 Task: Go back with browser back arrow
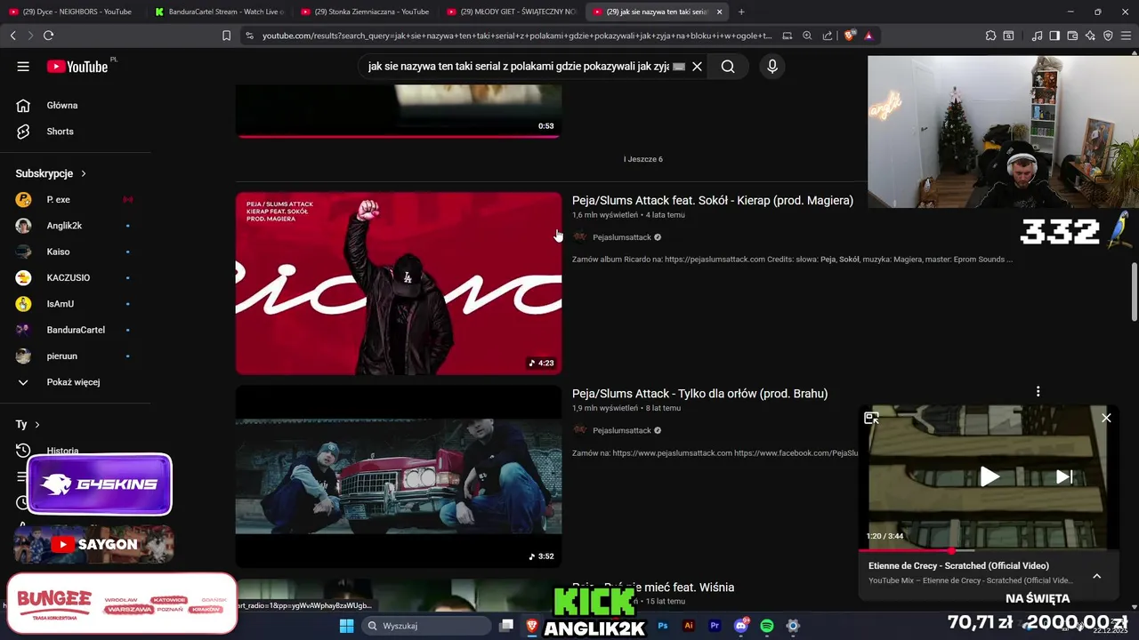(x=12, y=36)
